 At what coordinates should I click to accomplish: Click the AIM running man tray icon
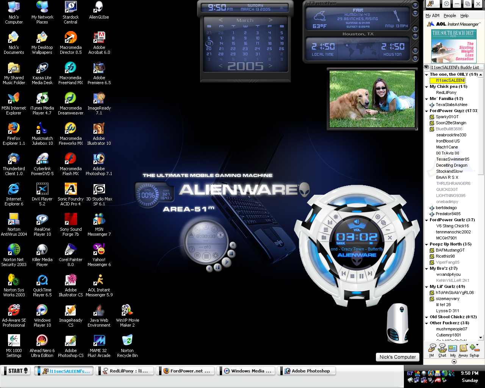click(431, 373)
